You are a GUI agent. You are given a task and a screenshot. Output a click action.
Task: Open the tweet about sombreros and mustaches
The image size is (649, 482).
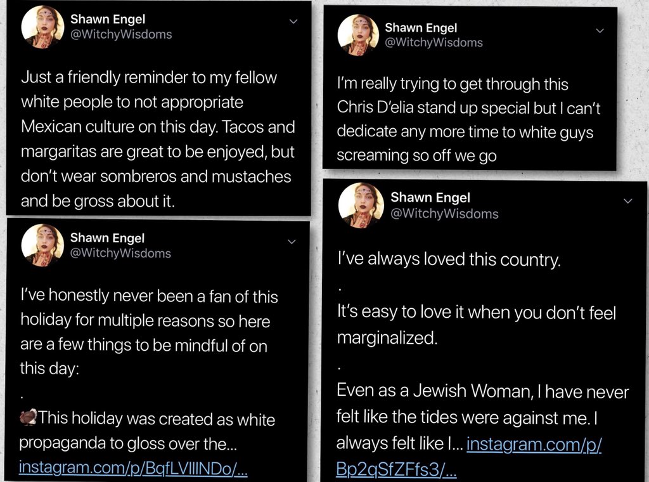pos(158,140)
